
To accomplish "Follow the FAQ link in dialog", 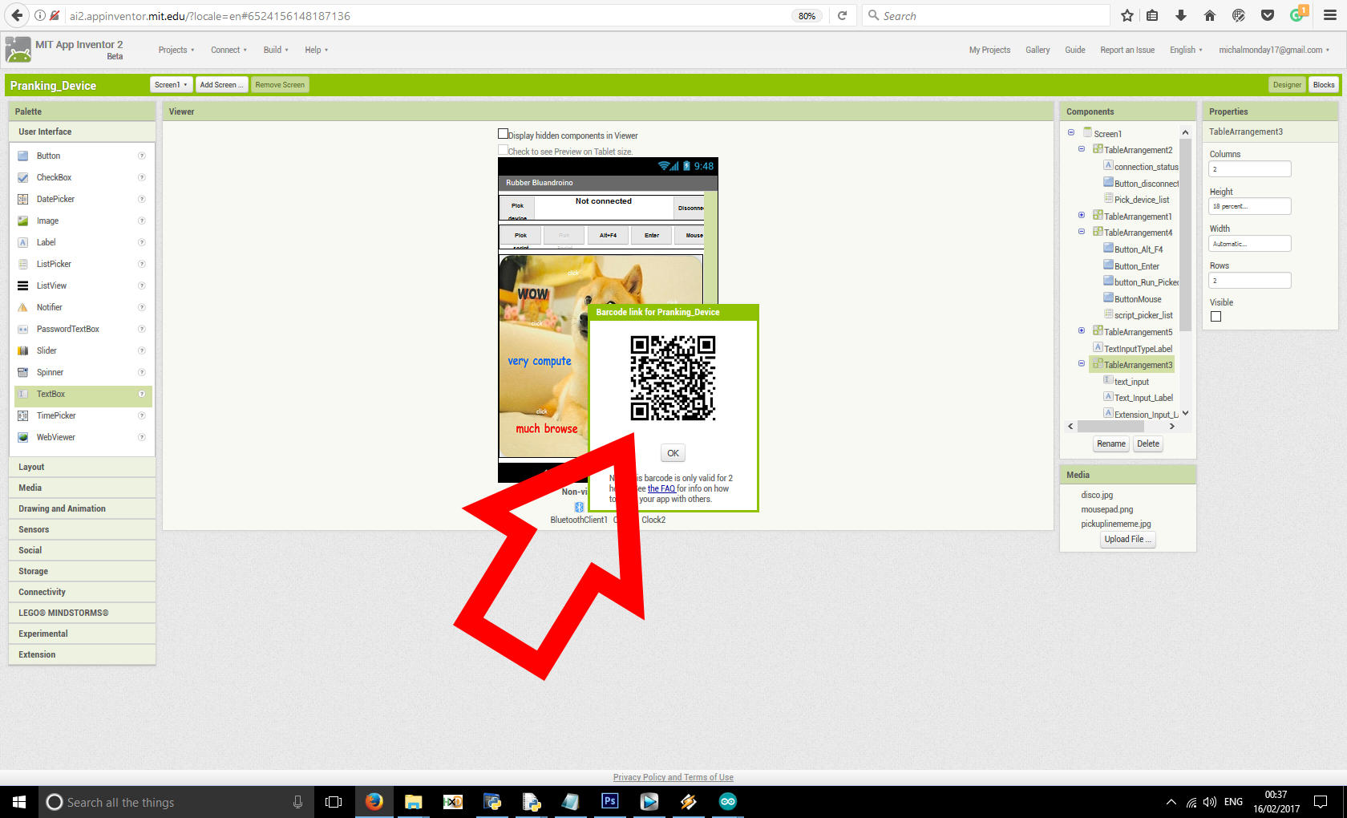I will coord(661,488).
